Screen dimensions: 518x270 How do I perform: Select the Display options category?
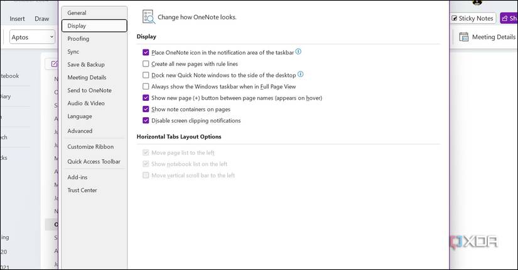pos(94,26)
